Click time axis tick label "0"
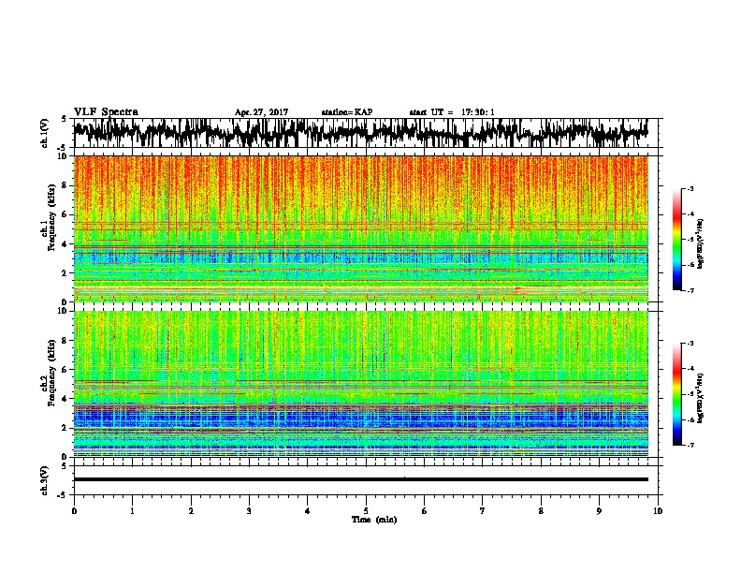741x573 pixels. [x=74, y=510]
